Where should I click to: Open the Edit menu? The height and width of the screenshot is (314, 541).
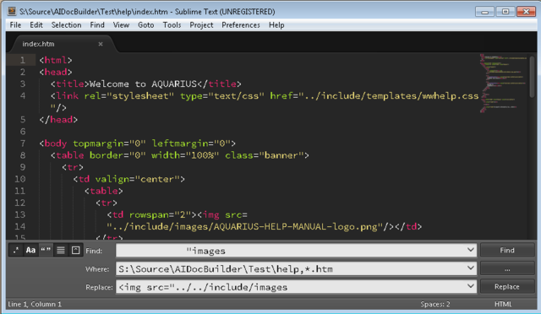tap(36, 25)
